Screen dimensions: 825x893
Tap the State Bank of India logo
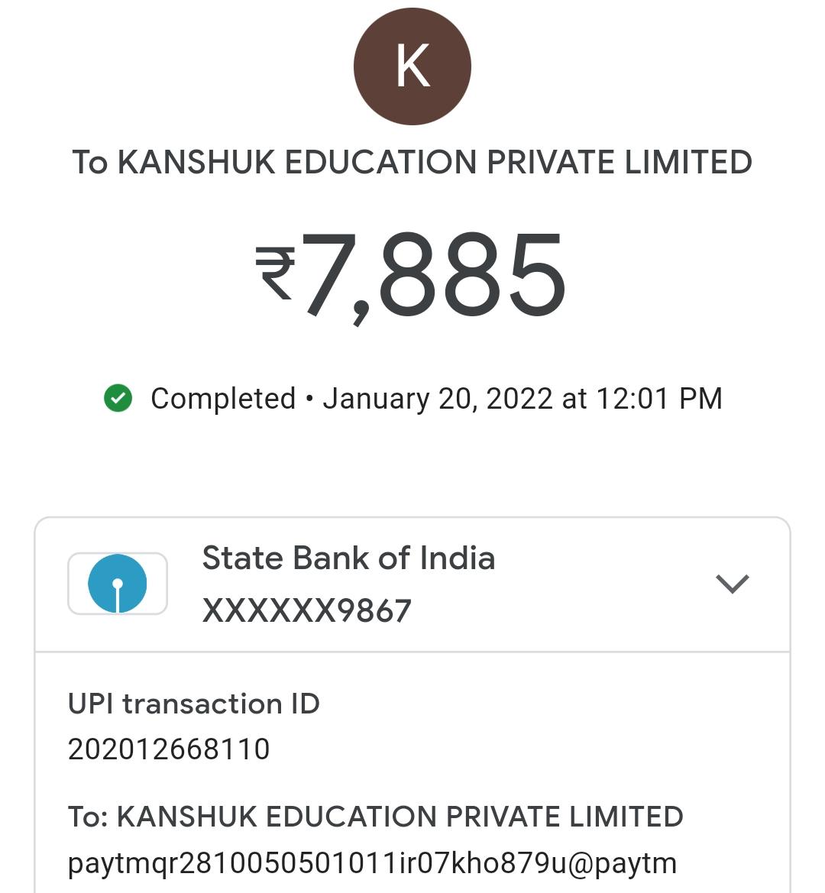(x=118, y=584)
